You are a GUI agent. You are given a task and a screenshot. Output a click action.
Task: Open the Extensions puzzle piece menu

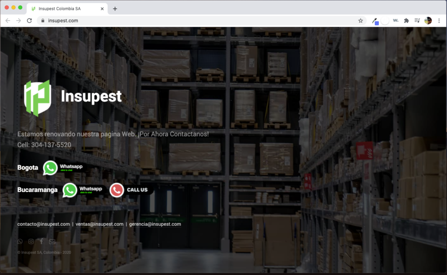point(406,21)
